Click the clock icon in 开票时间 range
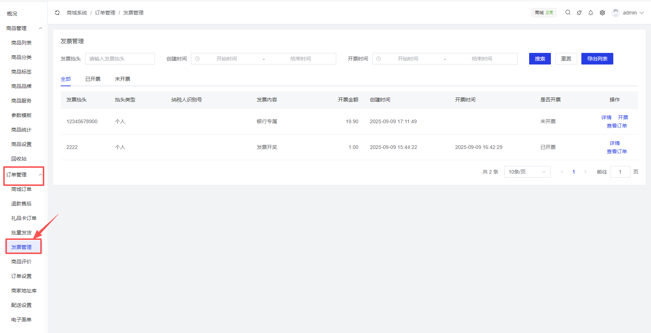The width and height of the screenshot is (651, 333). [379, 59]
